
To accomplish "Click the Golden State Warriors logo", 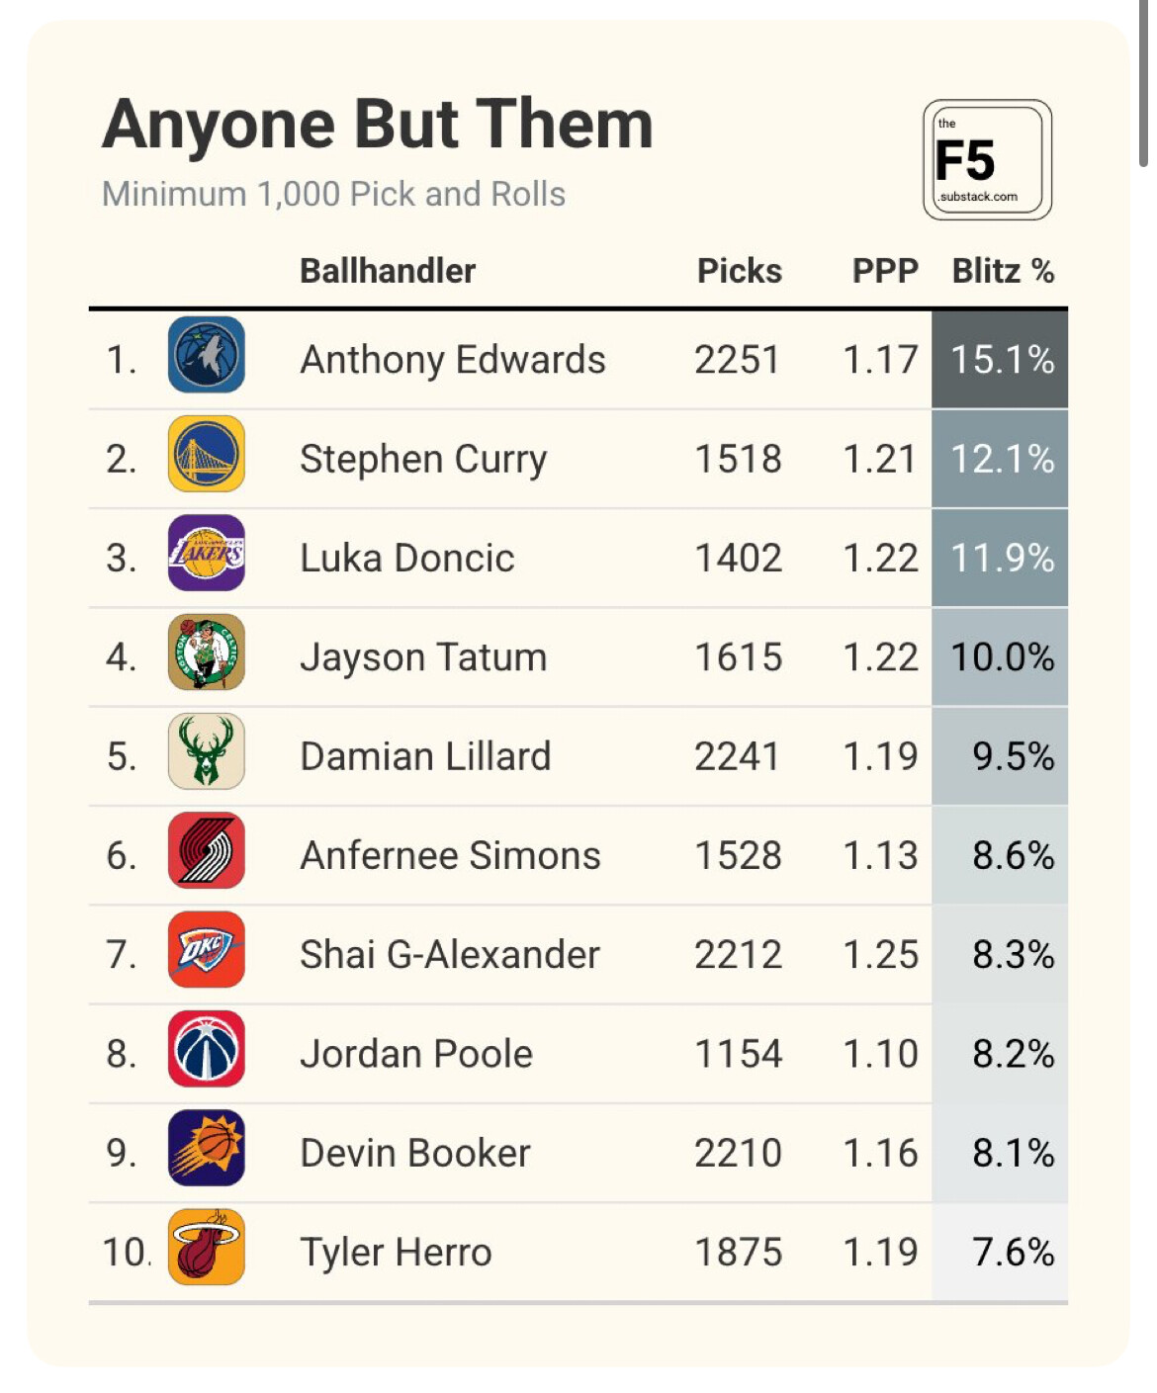I will pos(206,454).
